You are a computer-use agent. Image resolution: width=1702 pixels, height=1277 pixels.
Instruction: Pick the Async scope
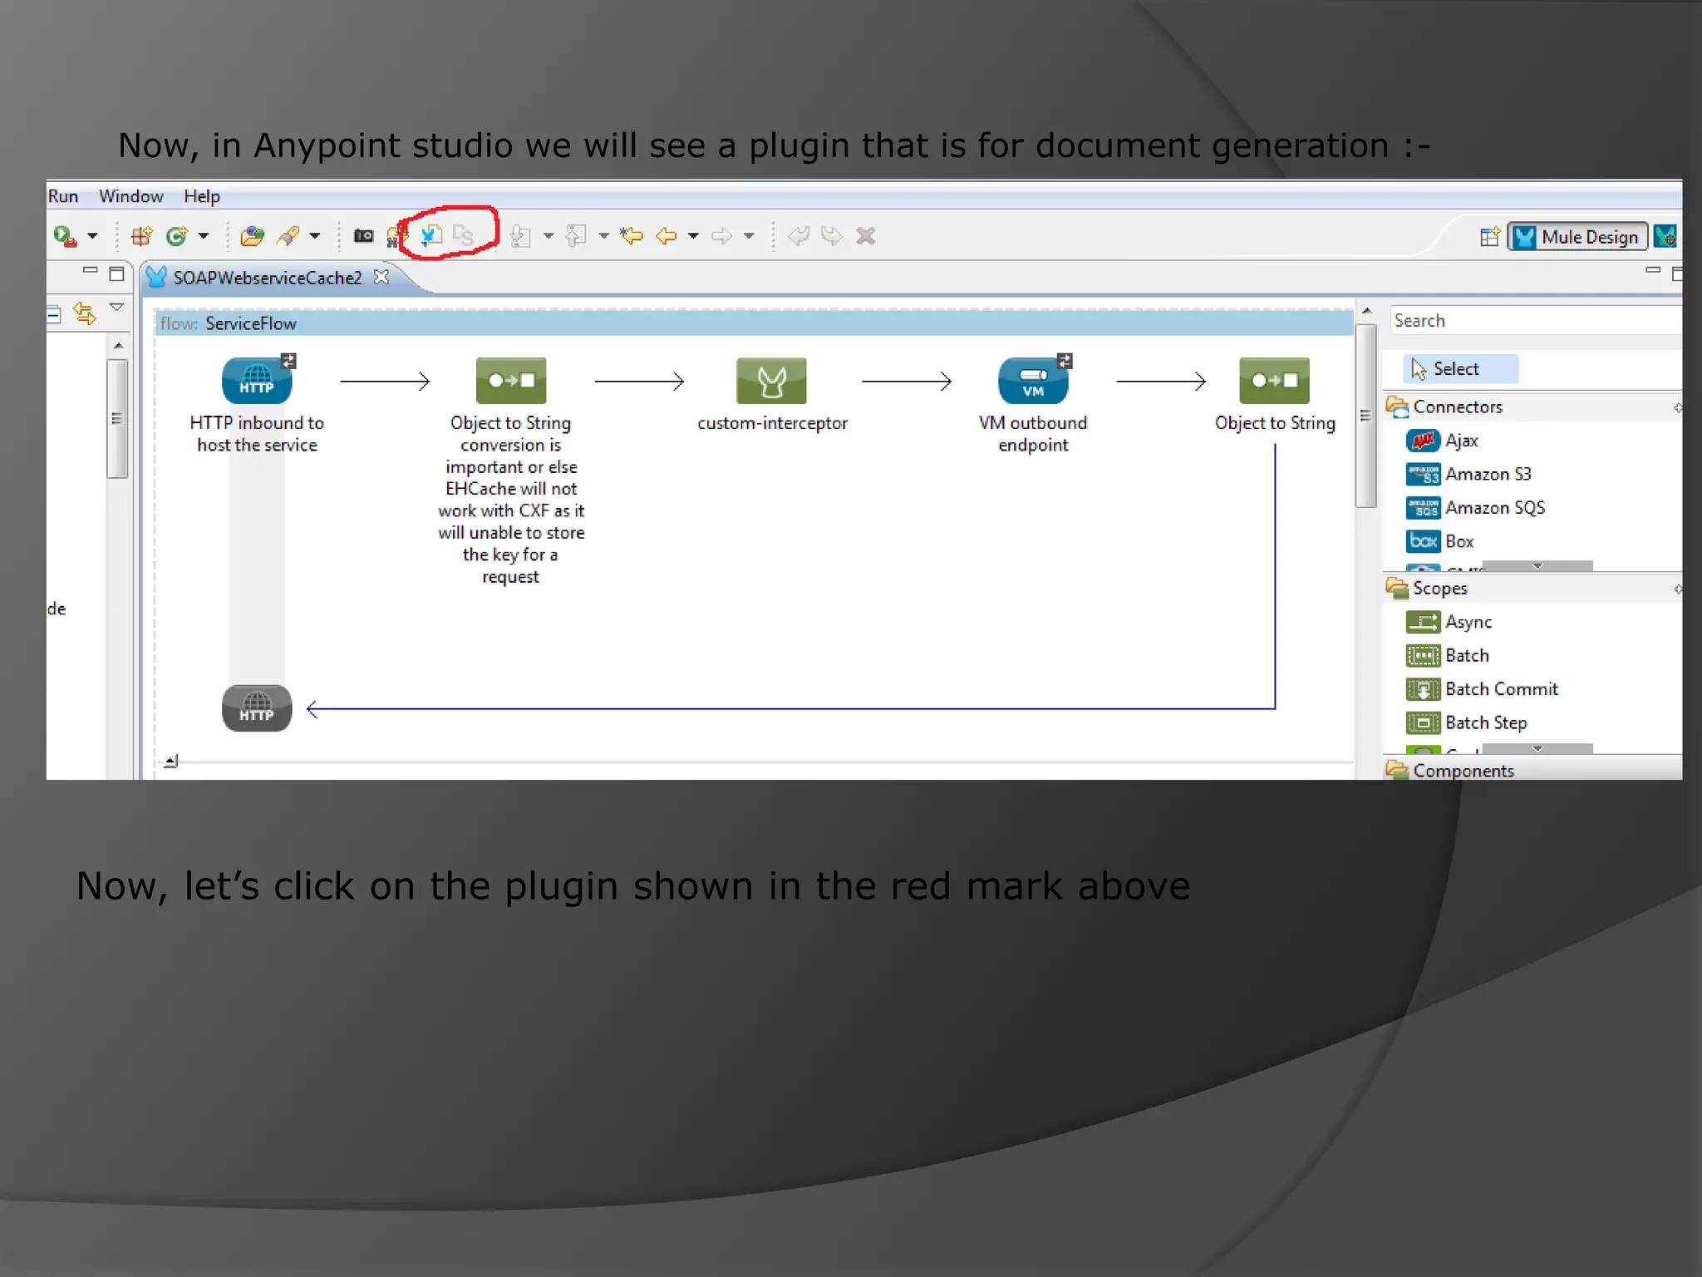1450,622
